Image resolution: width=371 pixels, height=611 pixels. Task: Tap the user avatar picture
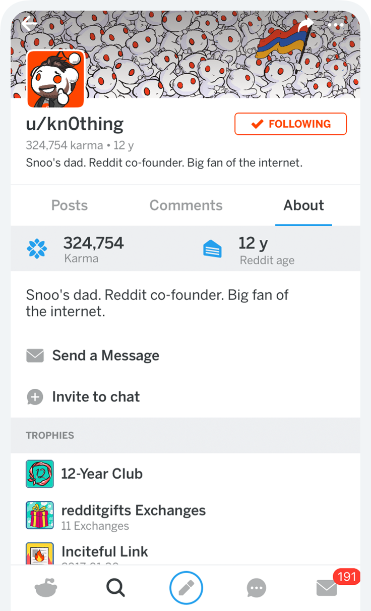[55, 79]
